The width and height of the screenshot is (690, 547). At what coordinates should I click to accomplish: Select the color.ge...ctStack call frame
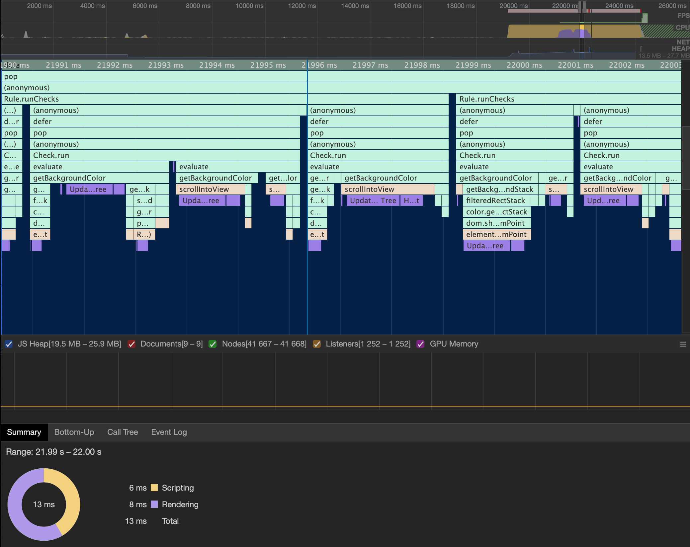point(496,212)
